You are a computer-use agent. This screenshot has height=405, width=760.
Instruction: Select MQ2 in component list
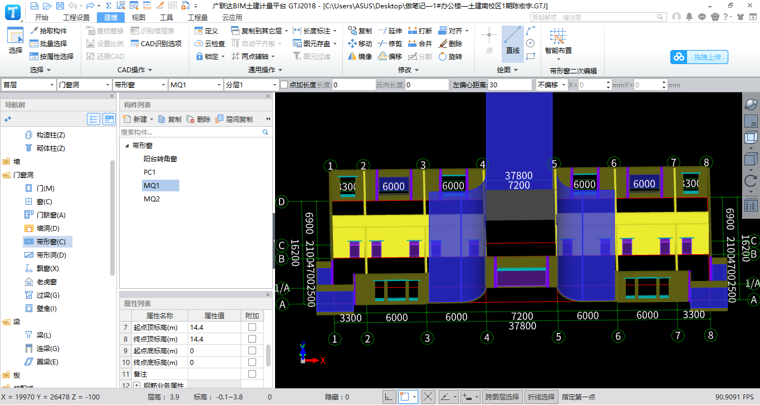[151, 199]
